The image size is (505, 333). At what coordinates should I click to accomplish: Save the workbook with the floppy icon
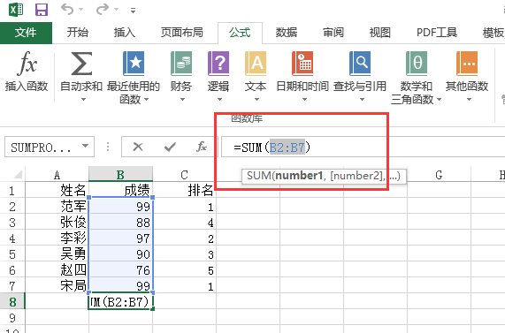[42, 10]
